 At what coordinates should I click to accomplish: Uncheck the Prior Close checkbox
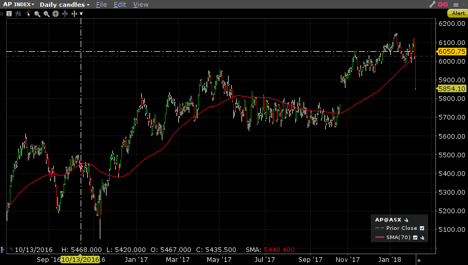tap(422, 228)
